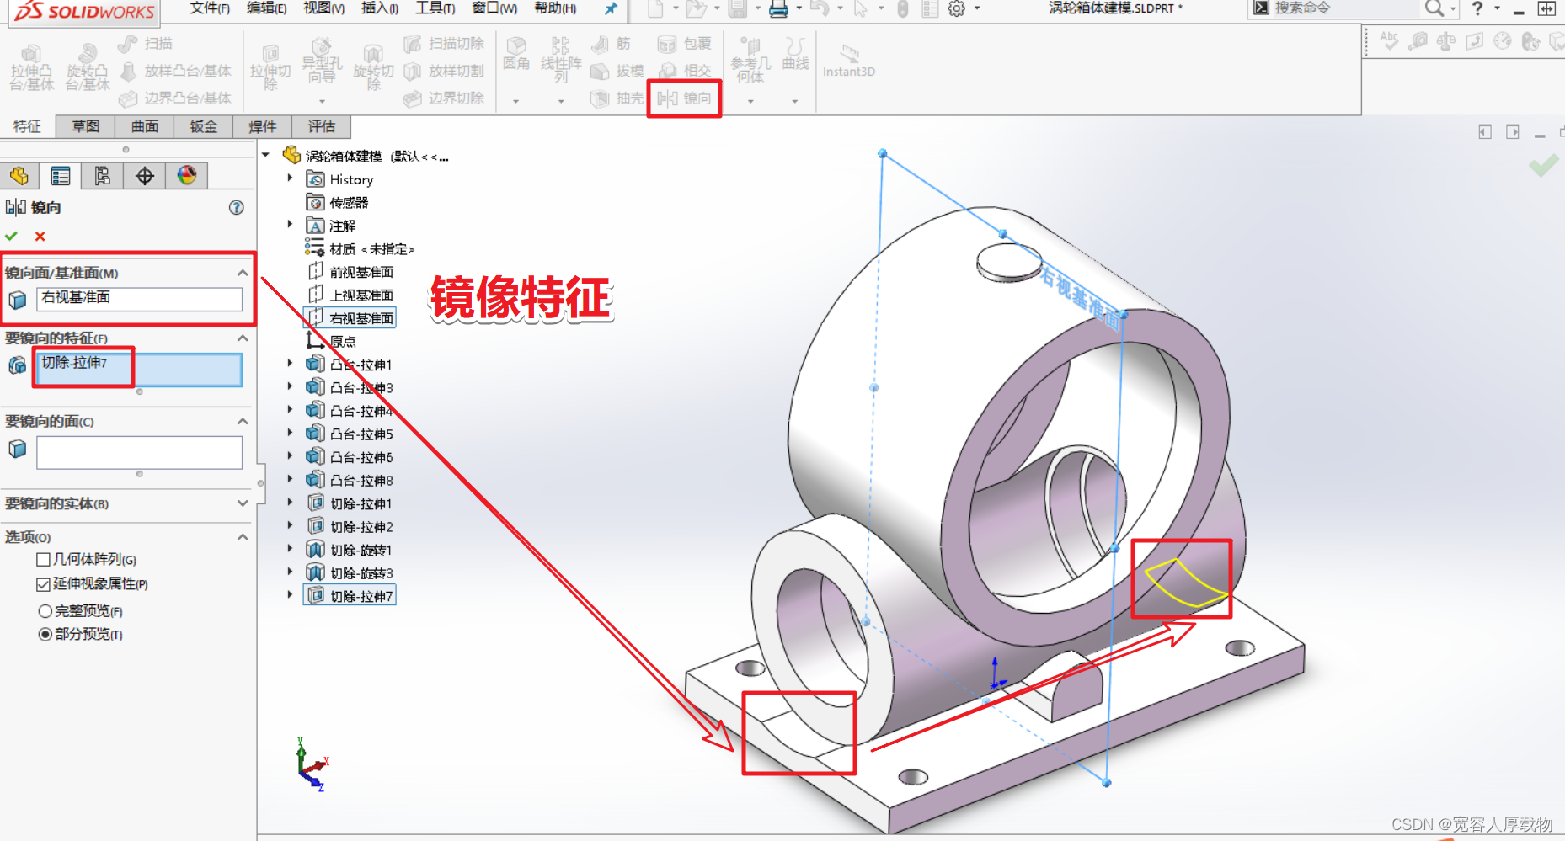The image size is (1565, 841).
Task: Select 右视基准面 in the feature tree
Action: tap(361, 318)
